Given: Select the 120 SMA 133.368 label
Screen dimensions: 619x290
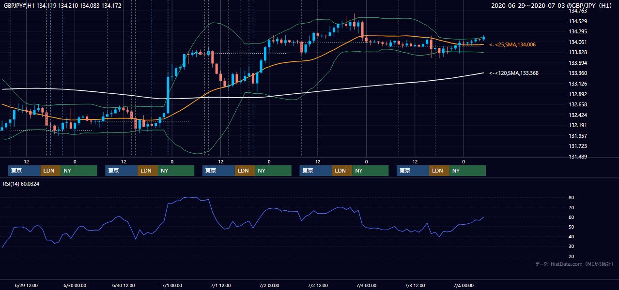Looking at the screenshot, I should (x=513, y=73).
